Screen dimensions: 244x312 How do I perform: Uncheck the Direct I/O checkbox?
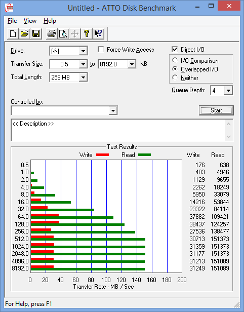175,49
